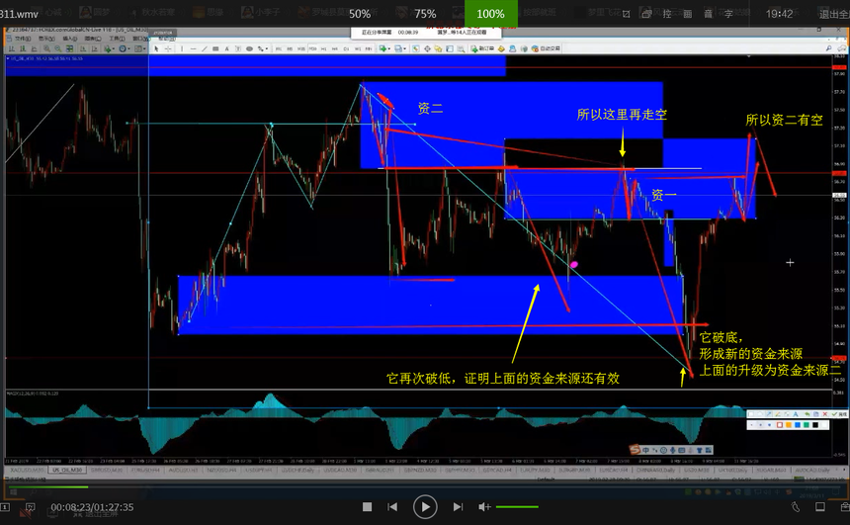Select the crosshair tool in MT4 toolbar

(168, 48)
